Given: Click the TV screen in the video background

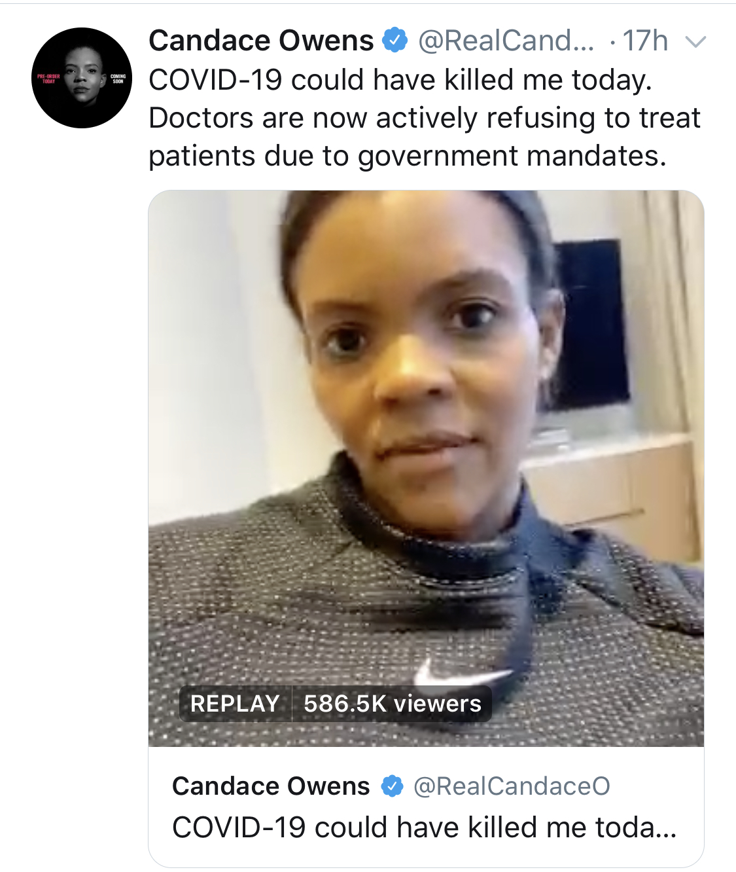Looking at the screenshot, I should pyautogui.click(x=590, y=323).
